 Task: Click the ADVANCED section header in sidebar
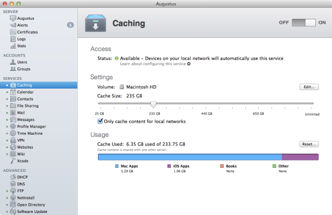click(x=14, y=170)
